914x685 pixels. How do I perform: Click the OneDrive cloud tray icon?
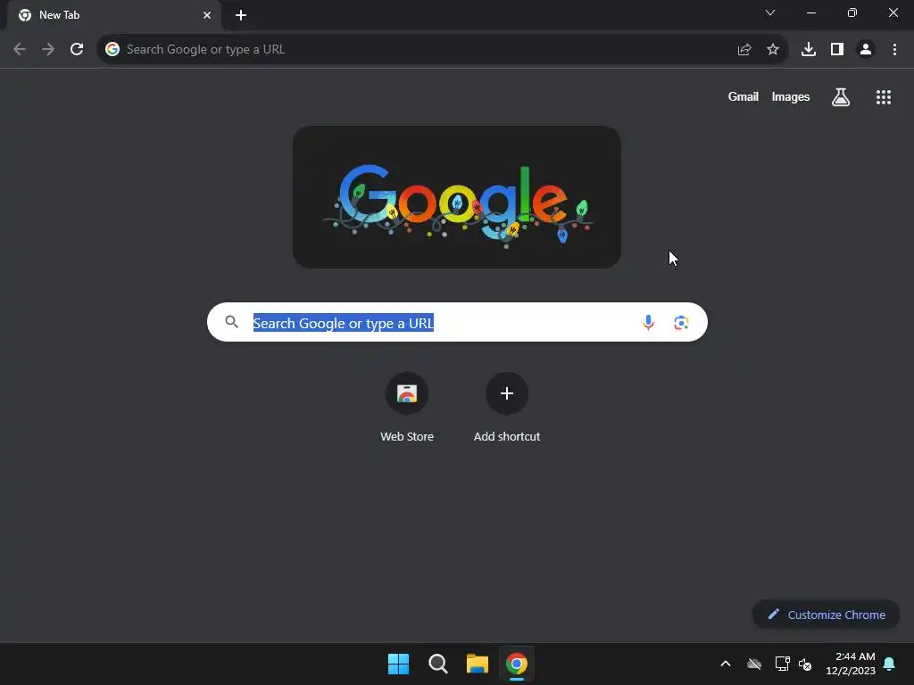[x=754, y=664]
